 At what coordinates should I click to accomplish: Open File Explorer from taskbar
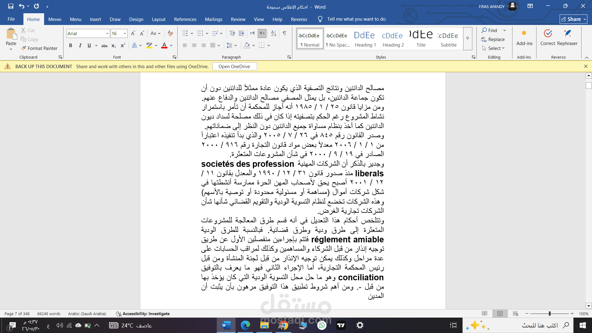(265, 325)
